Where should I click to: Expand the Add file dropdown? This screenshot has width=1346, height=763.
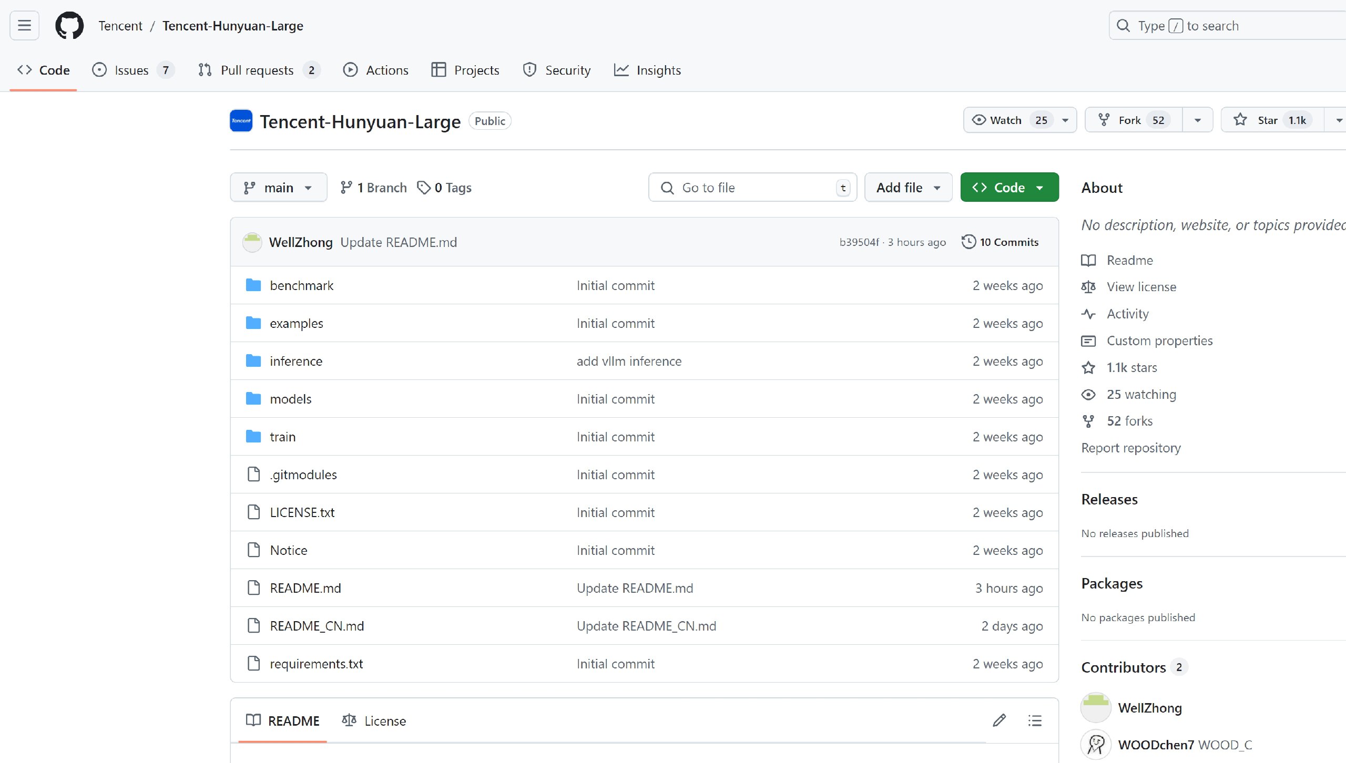pyautogui.click(x=908, y=188)
